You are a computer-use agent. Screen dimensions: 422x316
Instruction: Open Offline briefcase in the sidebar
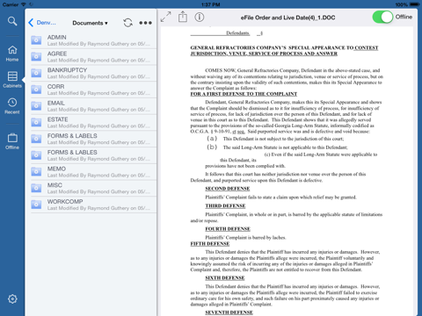pyautogui.click(x=12, y=141)
